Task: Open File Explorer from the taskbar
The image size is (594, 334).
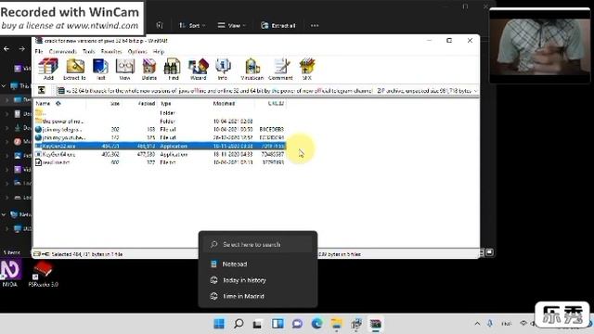Action: coord(336,324)
